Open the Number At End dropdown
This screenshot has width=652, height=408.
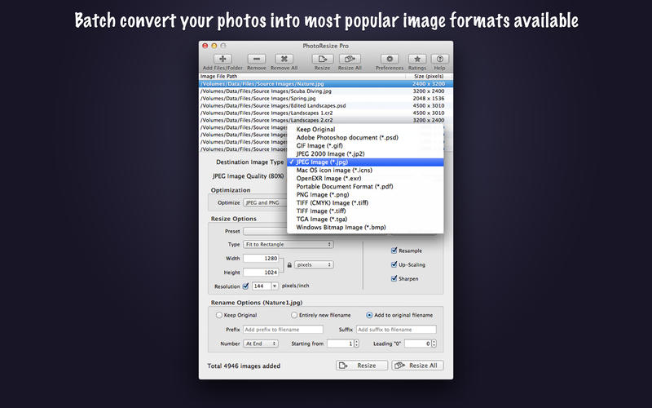[x=261, y=344]
